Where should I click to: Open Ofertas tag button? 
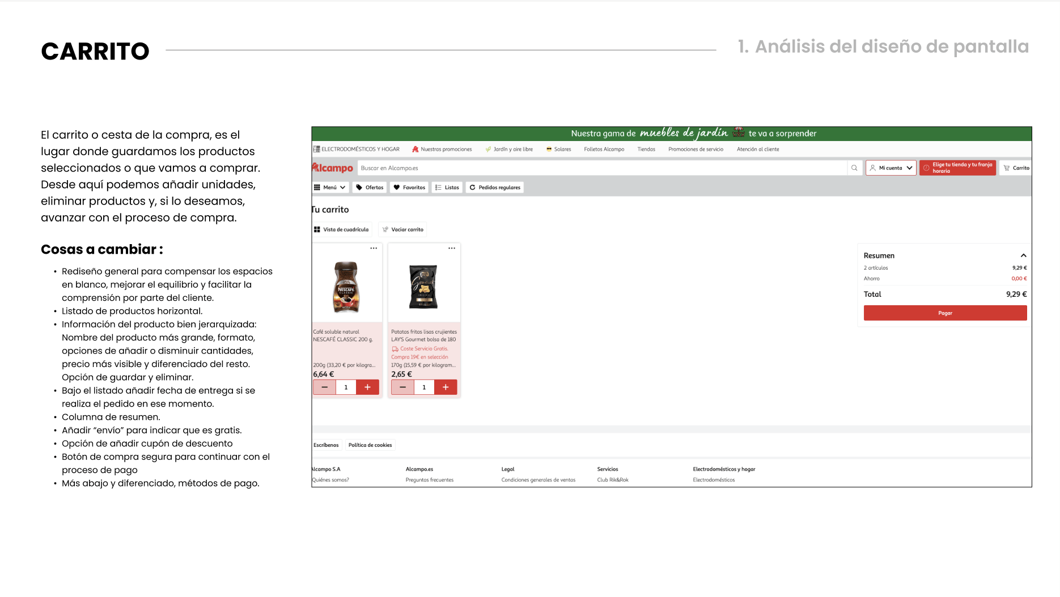point(370,187)
